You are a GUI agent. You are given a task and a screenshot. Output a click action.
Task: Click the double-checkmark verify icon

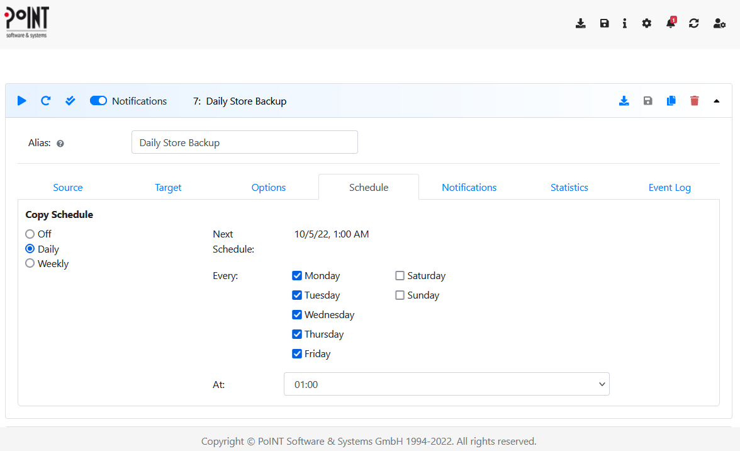[x=70, y=100]
